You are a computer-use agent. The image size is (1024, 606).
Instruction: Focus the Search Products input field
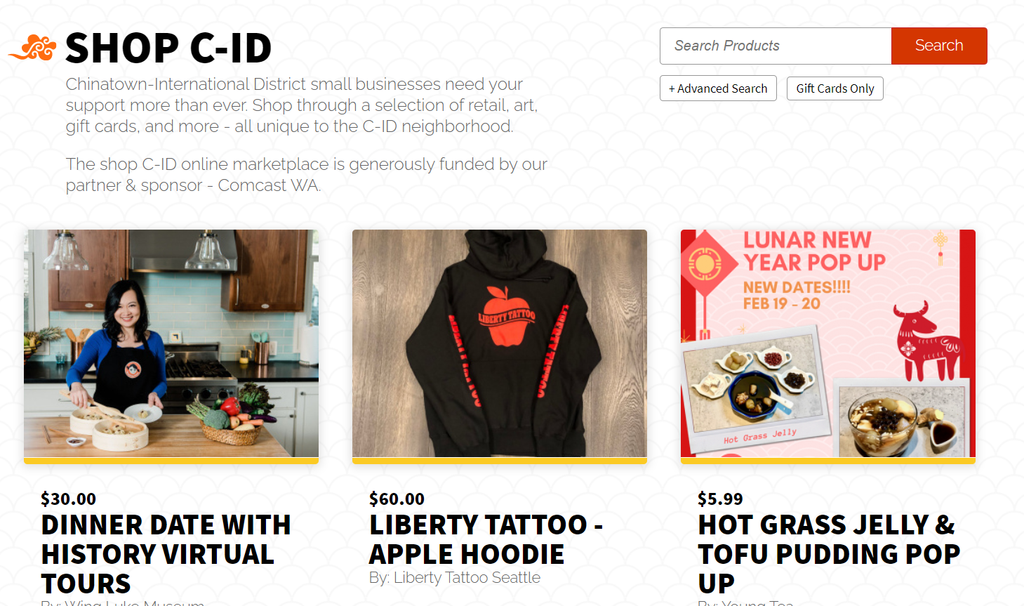pos(776,46)
